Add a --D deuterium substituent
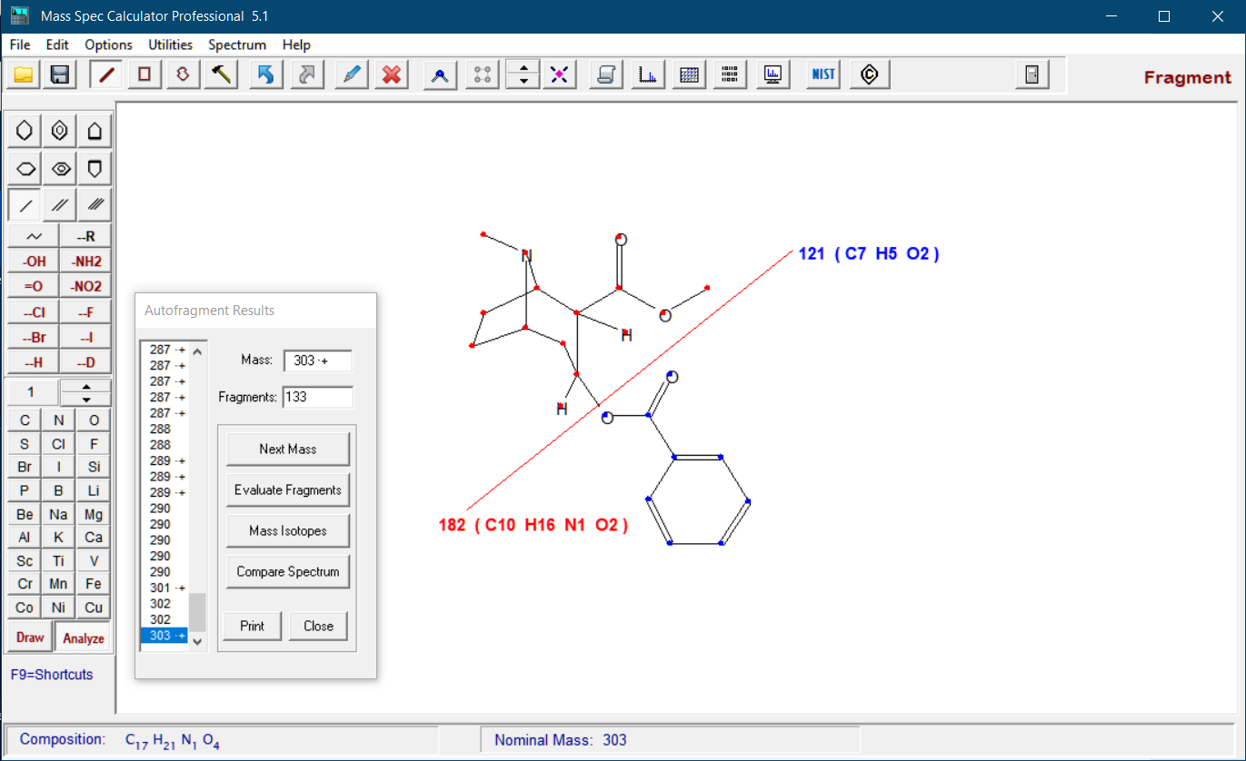1246x761 pixels. pos(85,362)
